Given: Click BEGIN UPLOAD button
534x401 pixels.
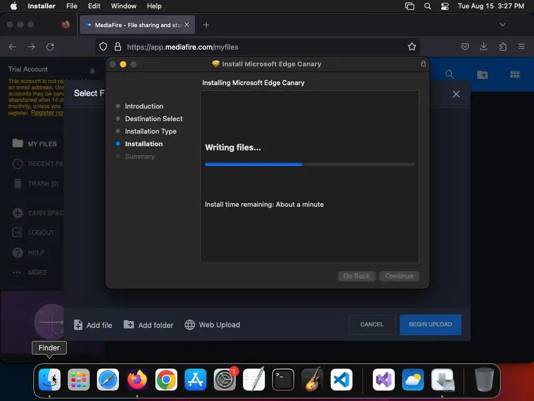Looking at the screenshot, I should (x=430, y=325).
